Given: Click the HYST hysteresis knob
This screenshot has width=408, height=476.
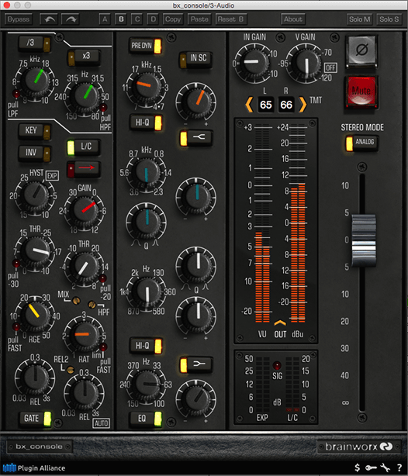Looking at the screenshot, I should coord(36,195).
